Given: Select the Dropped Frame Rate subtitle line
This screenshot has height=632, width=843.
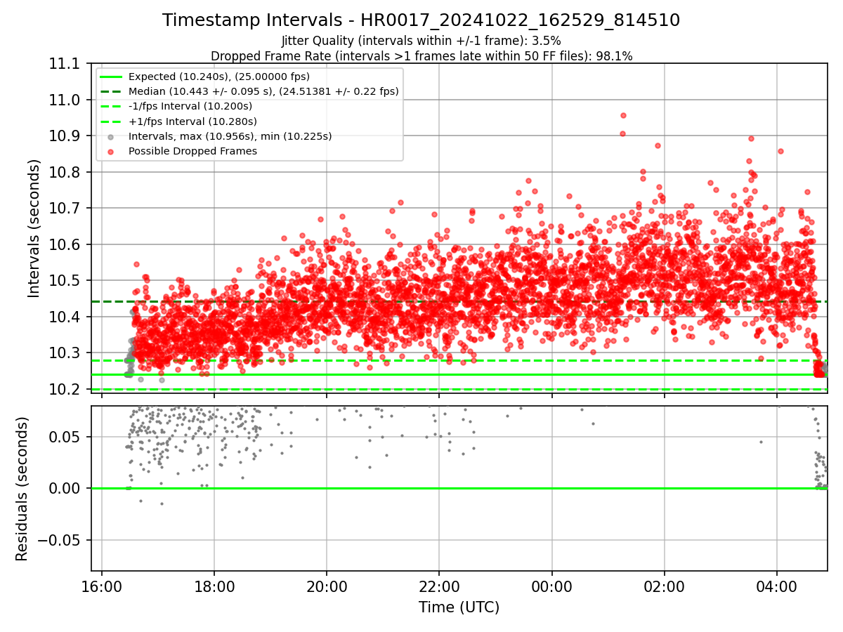Looking at the screenshot, I should point(421,56).
